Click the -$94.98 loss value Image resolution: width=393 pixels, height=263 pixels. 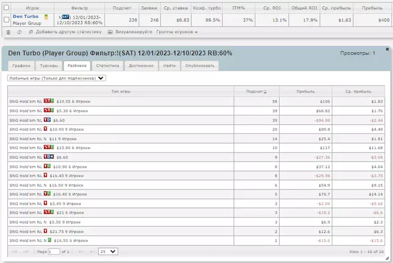pos(322,121)
